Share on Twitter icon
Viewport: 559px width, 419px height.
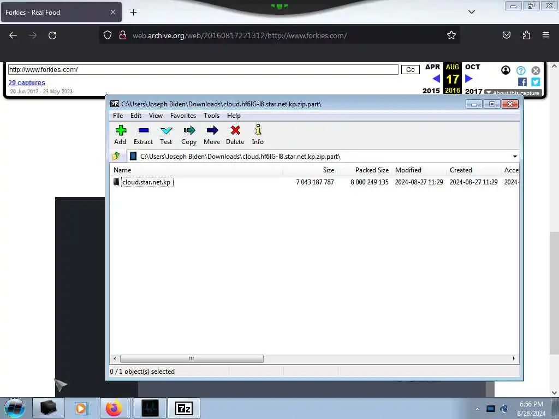pyautogui.click(x=536, y=82)
